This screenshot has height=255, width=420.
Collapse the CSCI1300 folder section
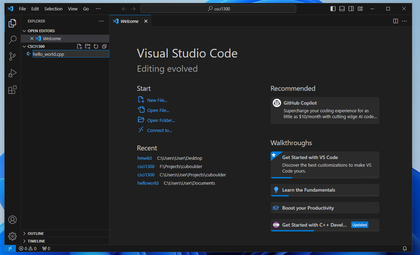[x=24, y=46]
